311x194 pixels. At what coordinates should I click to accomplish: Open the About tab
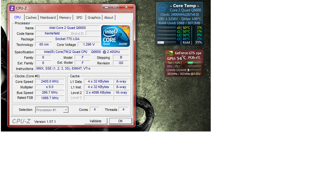[x=109, y=18]
